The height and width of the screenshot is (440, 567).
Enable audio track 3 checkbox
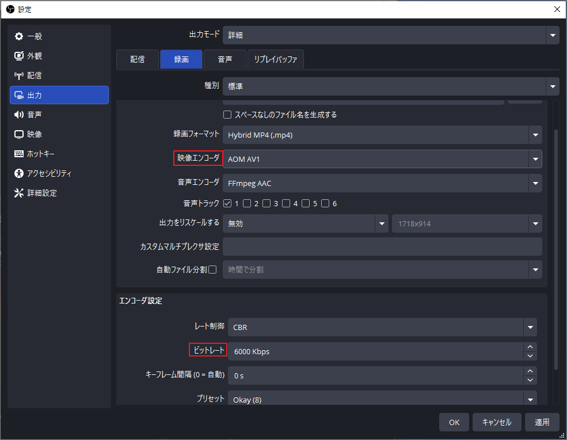pos(267,203)
